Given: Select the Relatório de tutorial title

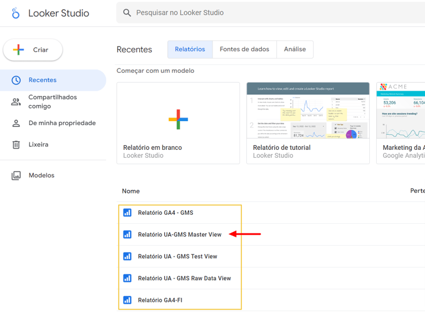Looking at the screenshot, I should 281,148.
